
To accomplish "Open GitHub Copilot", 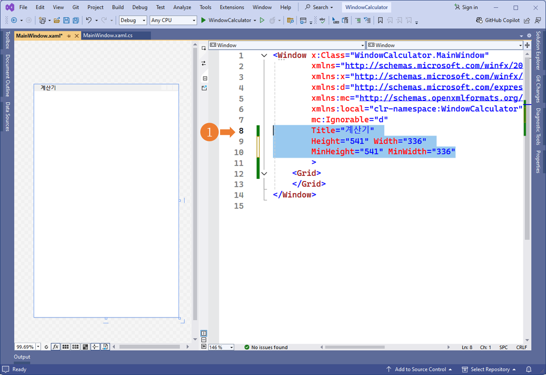I will click(498, 20).
